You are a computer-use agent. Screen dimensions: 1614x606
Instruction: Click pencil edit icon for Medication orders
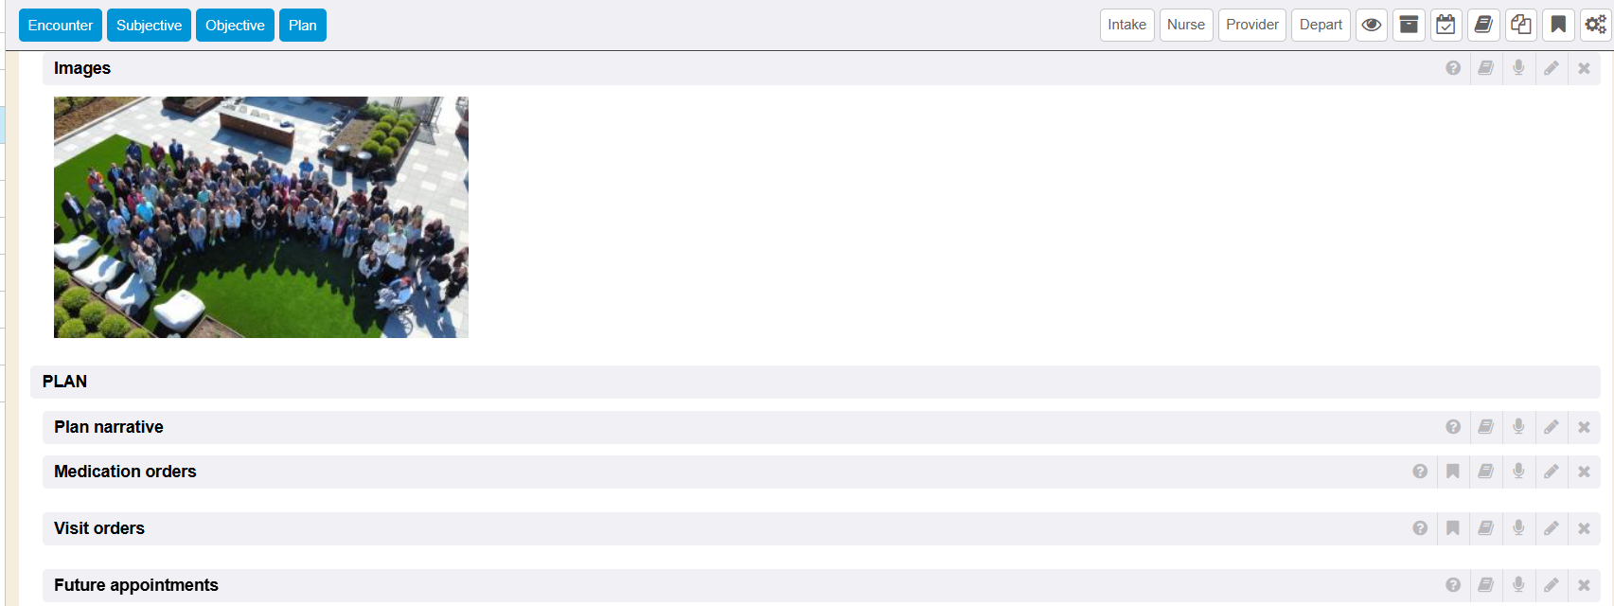pyautogui.click(x=1551, y=472)
